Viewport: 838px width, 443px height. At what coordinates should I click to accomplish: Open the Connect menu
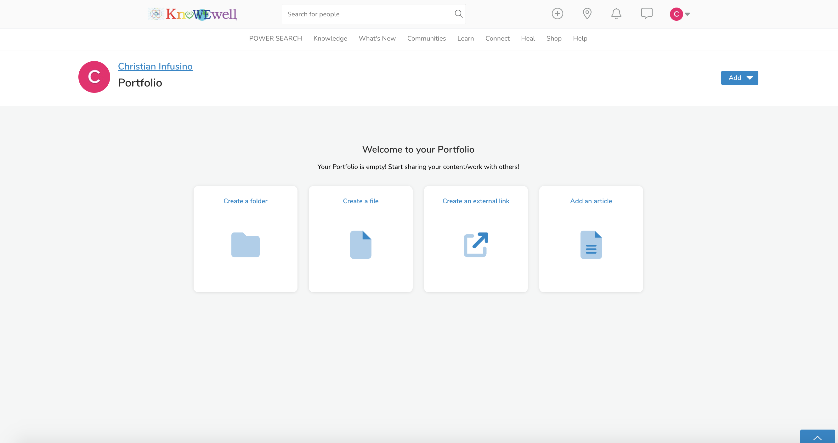[497, 38]
